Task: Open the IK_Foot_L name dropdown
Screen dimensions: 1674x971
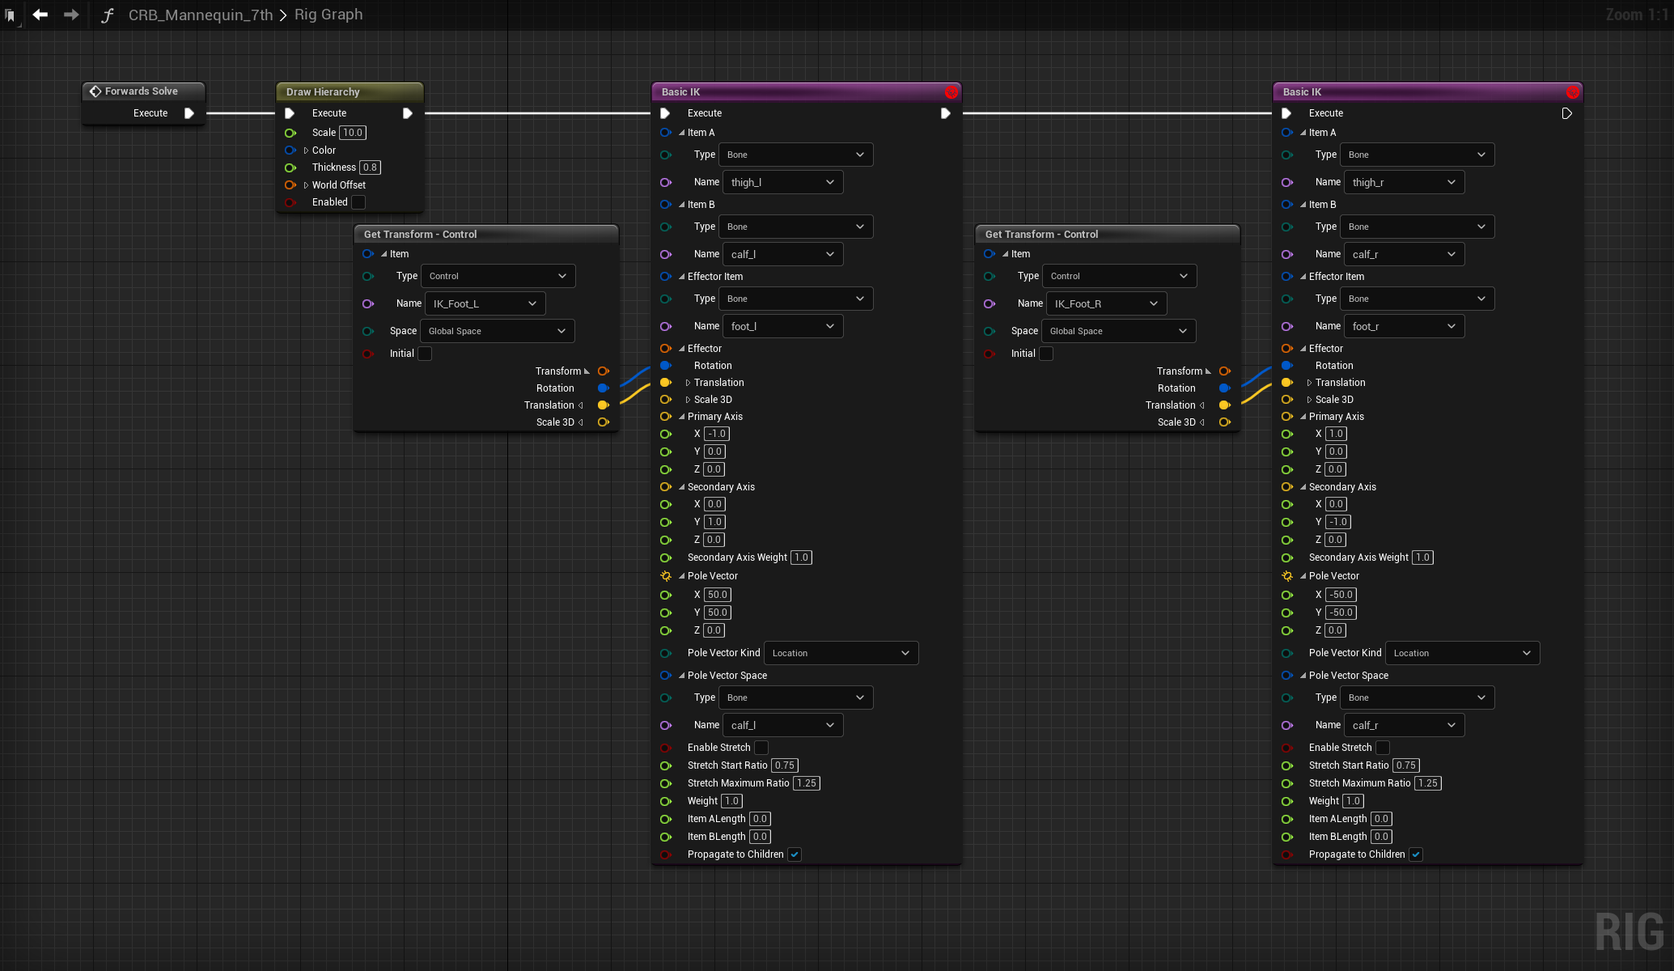Action: [485, 303]
